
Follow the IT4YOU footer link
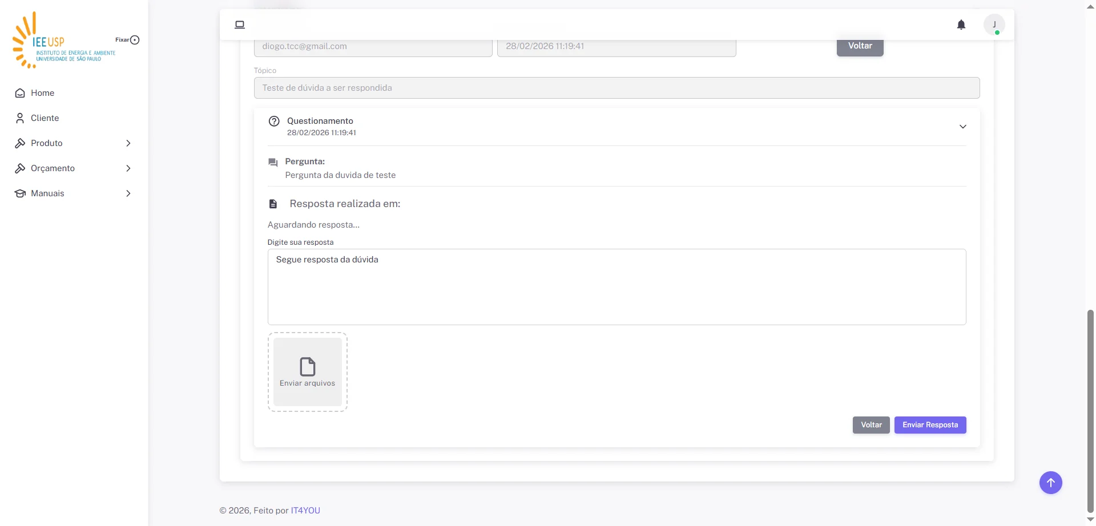tap(305, 511)
